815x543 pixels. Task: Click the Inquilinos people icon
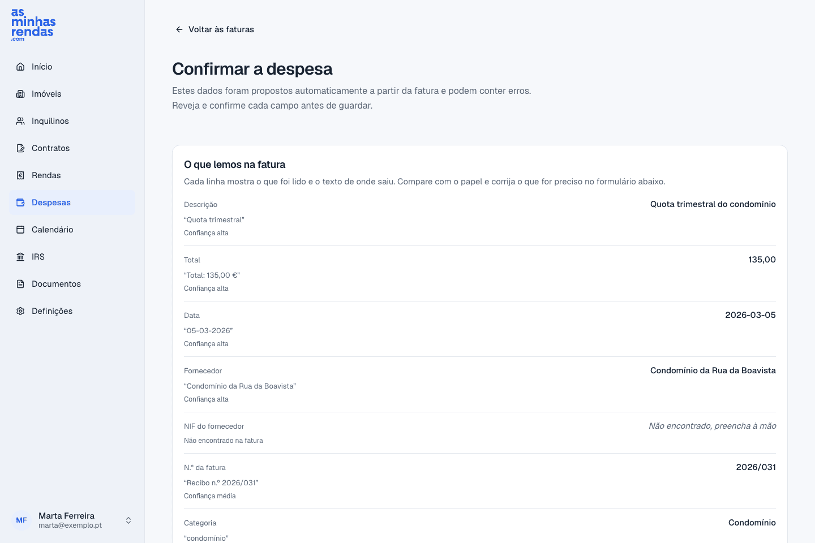(x=20, y=121)
